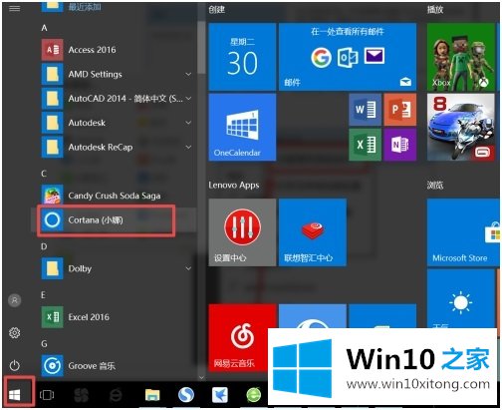Launch OneNote from the purple tile
The height and width of the screenshot is (410, 502).
[400, 145]
